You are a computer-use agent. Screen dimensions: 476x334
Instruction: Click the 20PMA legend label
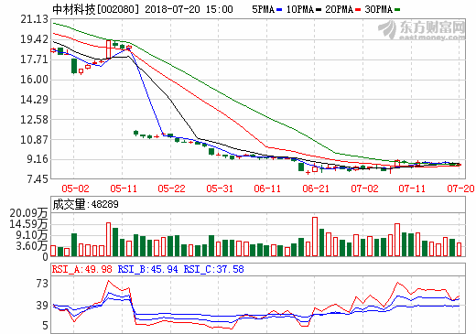click(x=340, y=9)
